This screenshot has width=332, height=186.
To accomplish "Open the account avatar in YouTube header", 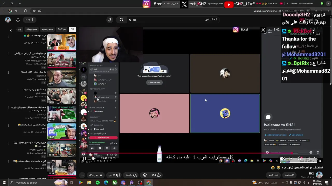I will [8, 20].
